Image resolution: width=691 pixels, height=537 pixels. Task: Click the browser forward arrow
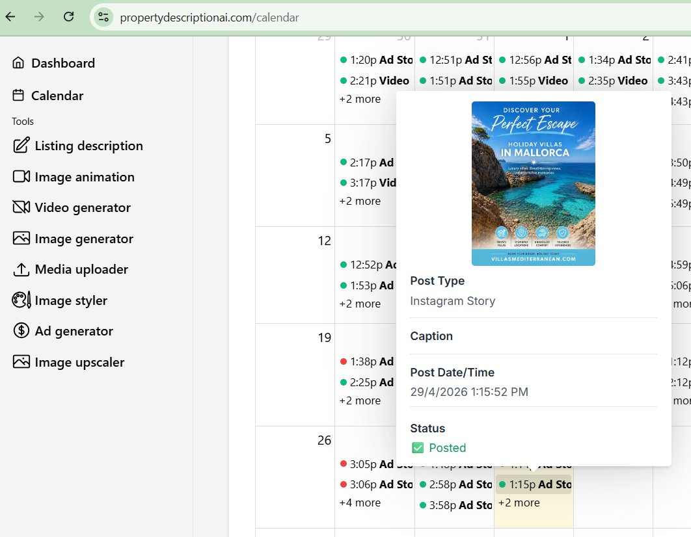coord(39,17)
